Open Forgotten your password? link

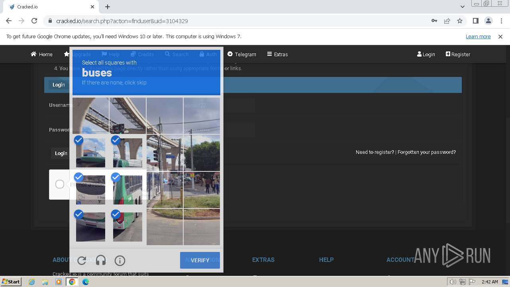pyautogui.click(x=426, y=152)
